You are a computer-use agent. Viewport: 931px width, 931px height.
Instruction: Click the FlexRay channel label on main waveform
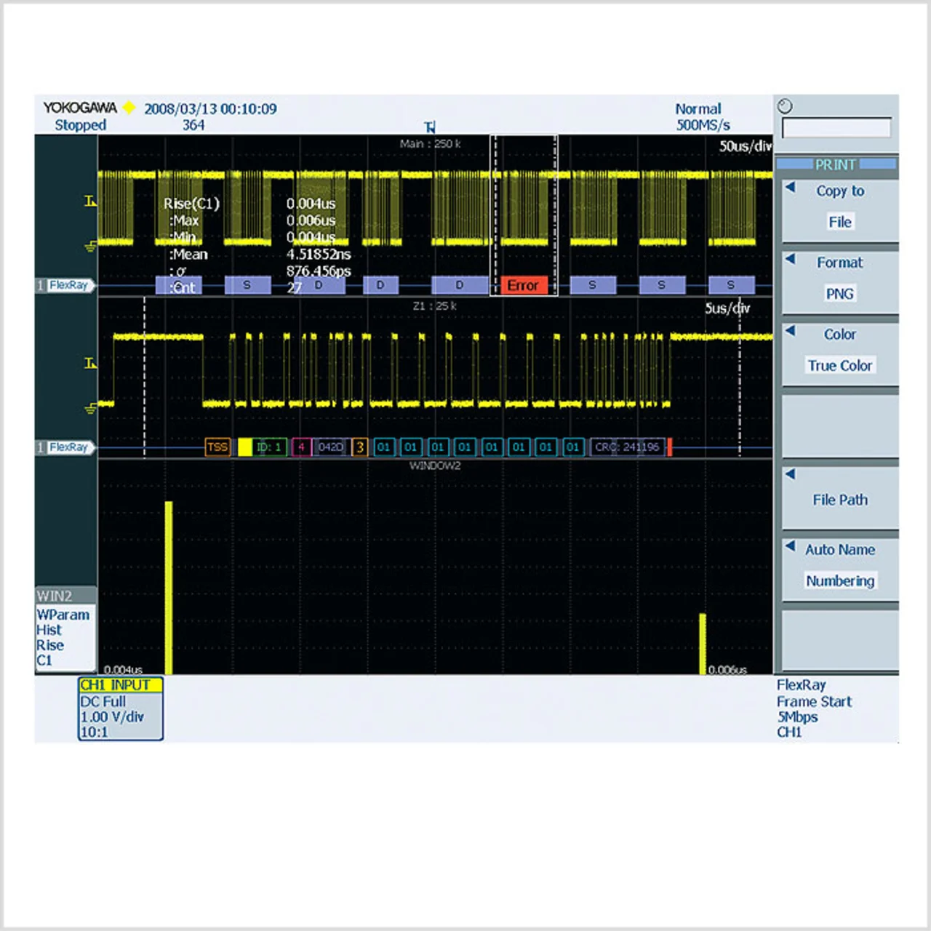point(68,285)
